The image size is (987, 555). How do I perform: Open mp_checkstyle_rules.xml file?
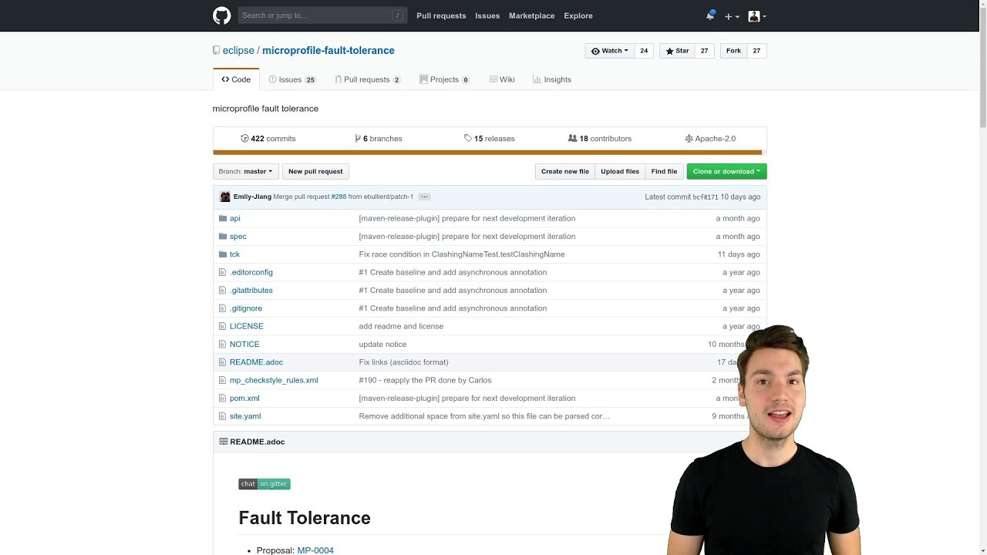[x=274, y=380]
